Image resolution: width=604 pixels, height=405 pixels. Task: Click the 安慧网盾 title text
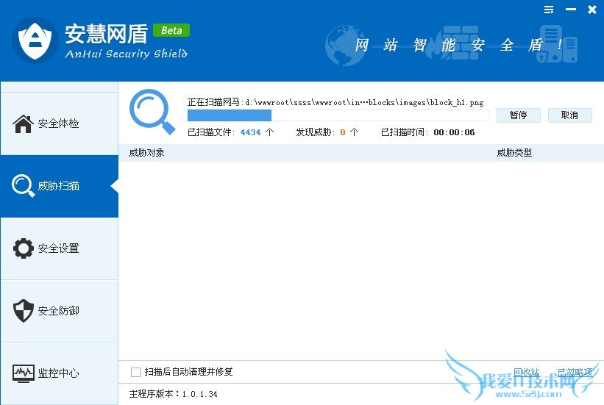[107, 34]
